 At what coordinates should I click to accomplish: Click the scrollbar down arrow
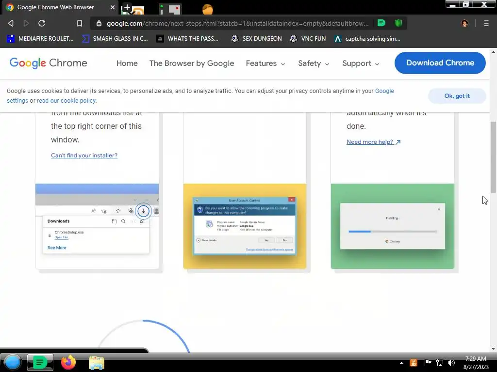[493, 349]
